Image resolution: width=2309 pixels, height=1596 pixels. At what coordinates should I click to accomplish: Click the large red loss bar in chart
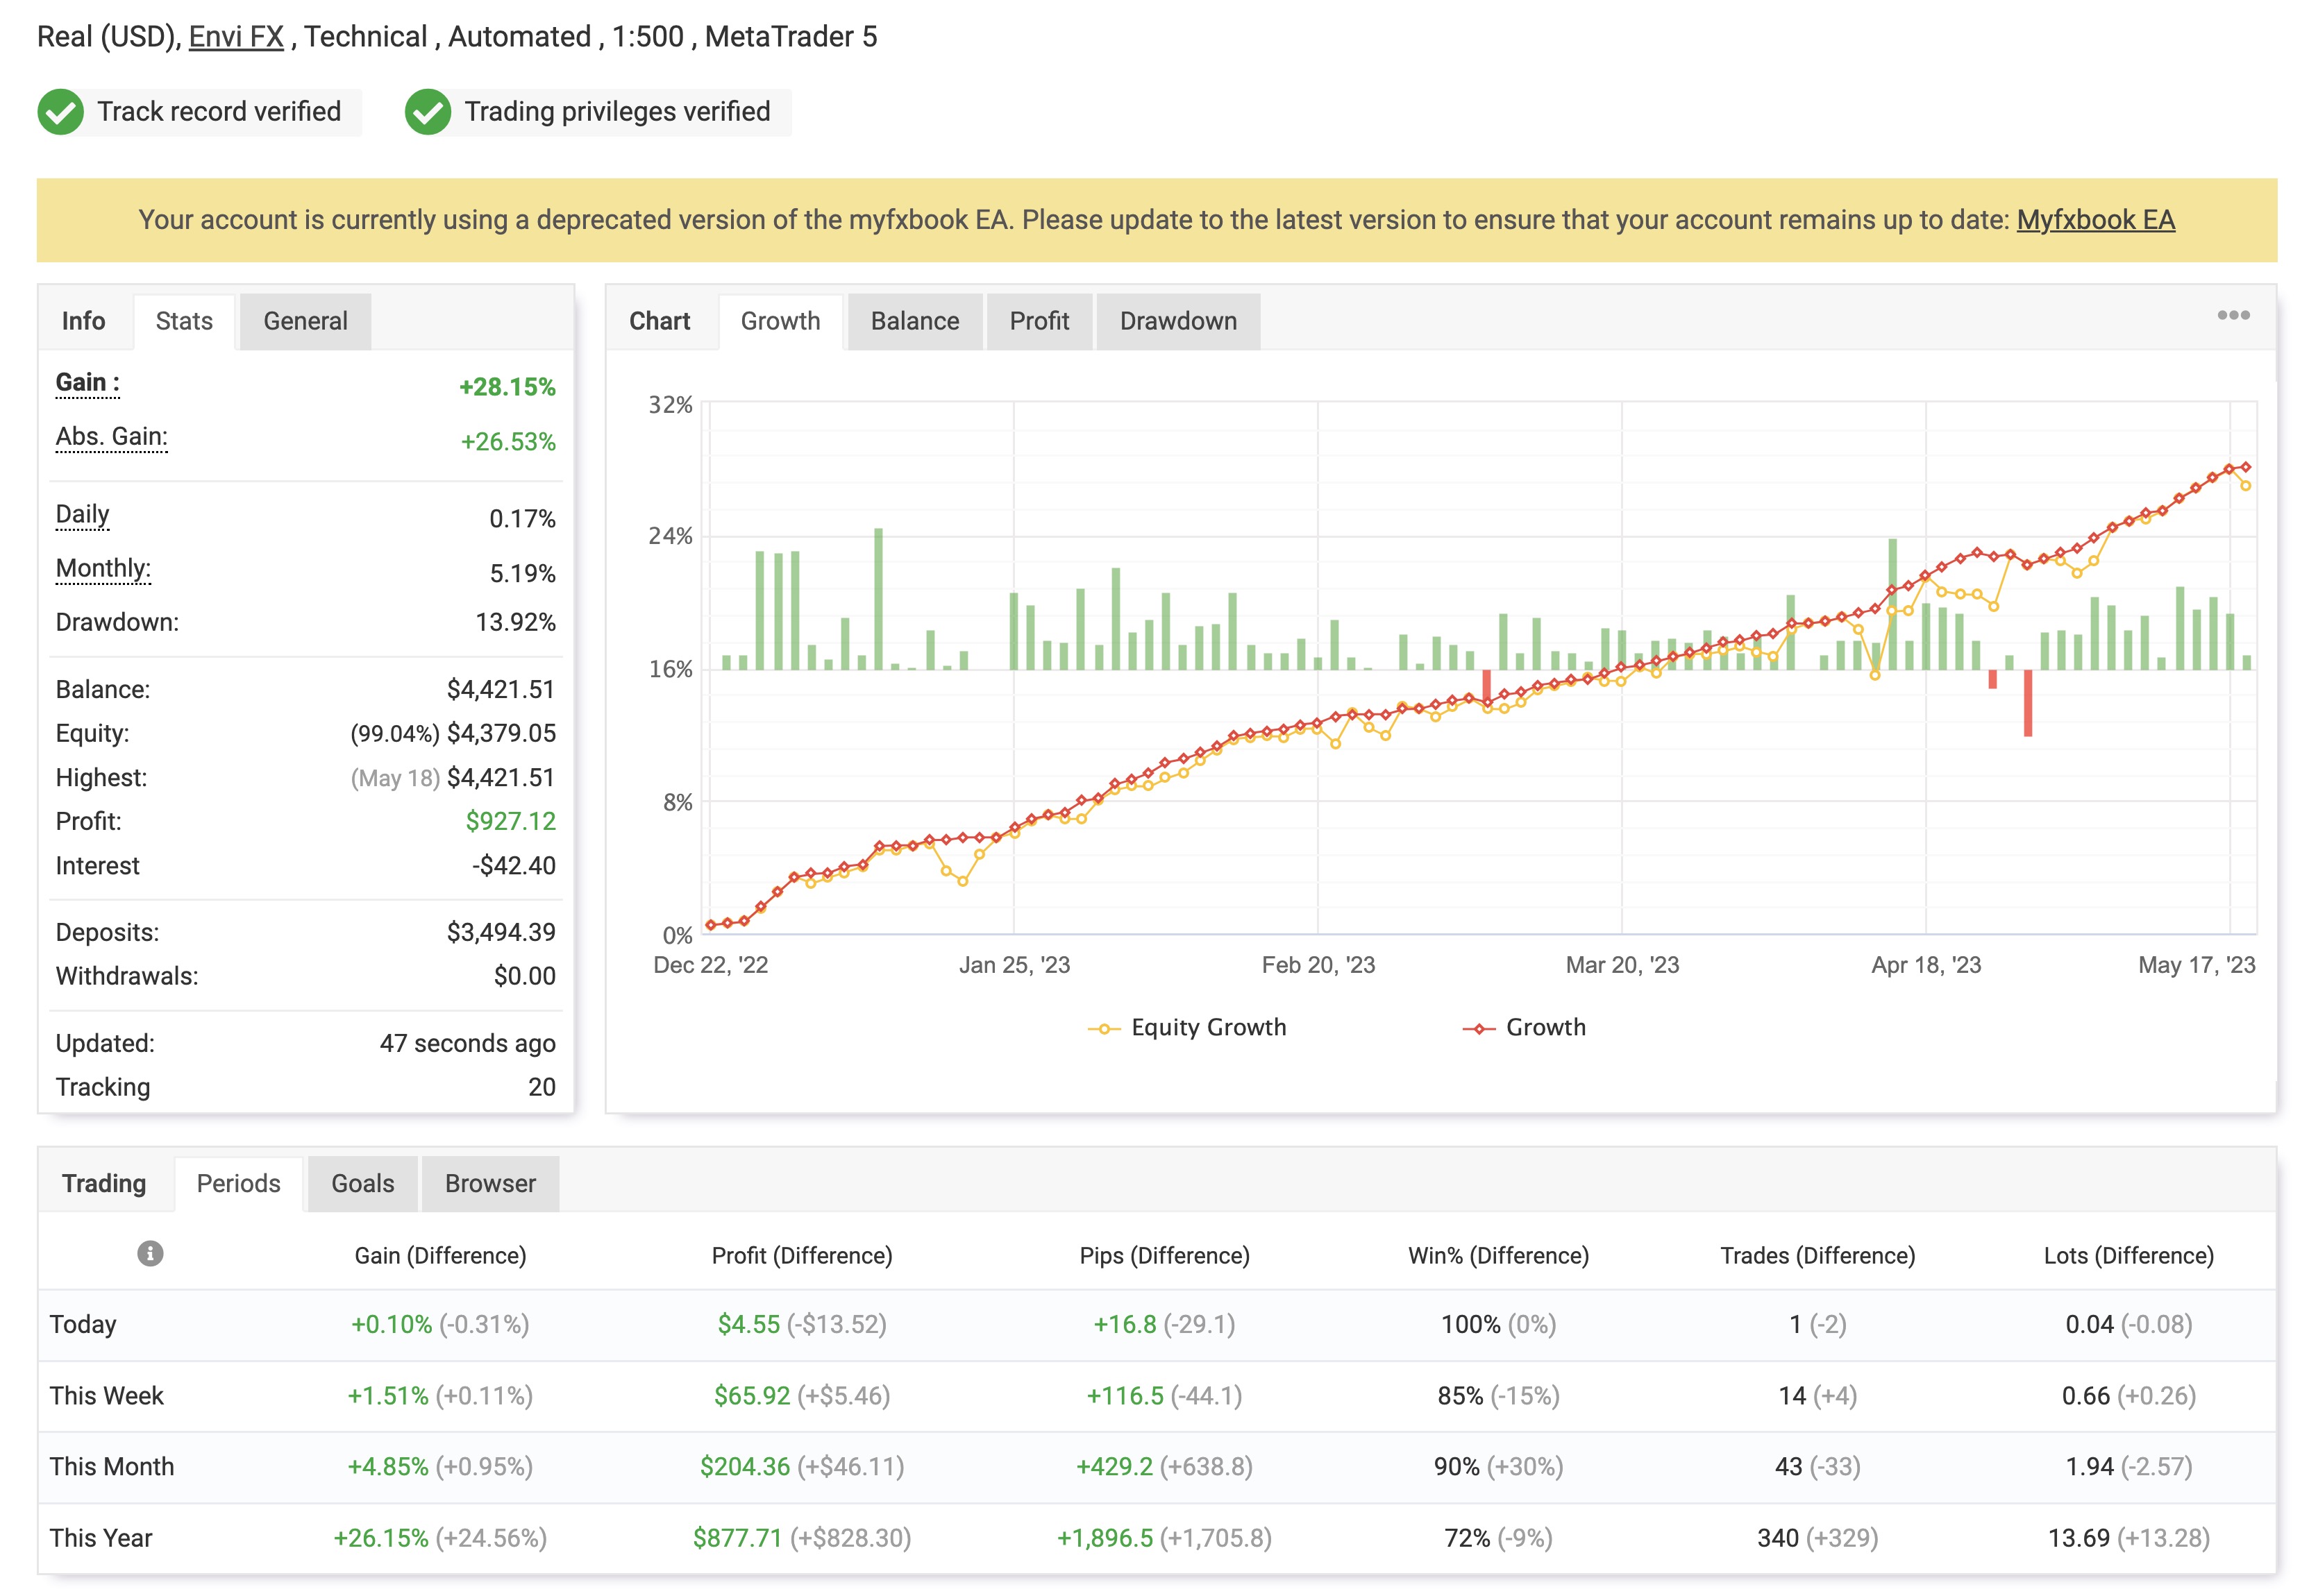tap(2028, 703)
